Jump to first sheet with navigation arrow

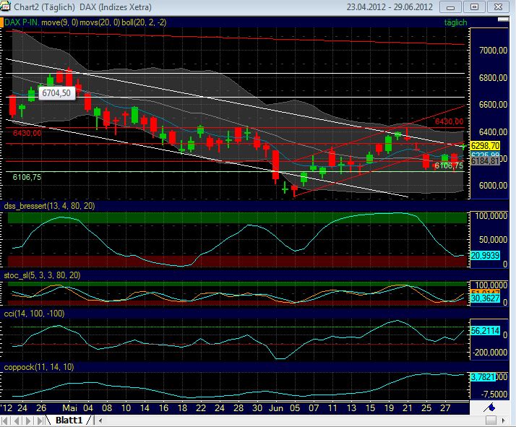click(x=6, y=420)
